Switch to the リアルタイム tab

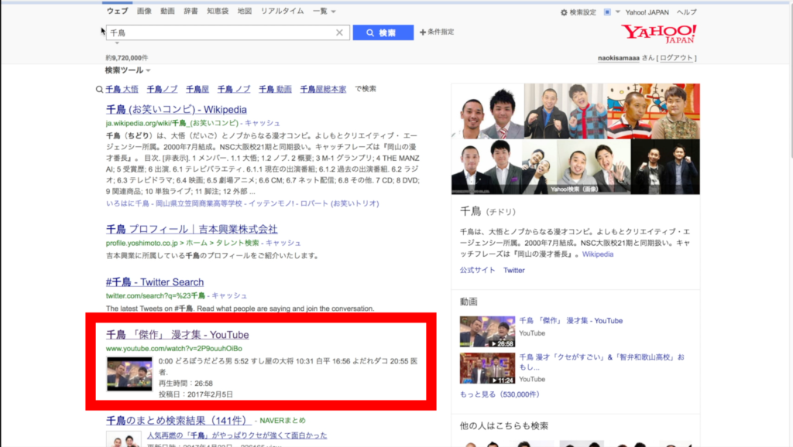[x=282, y=11]
